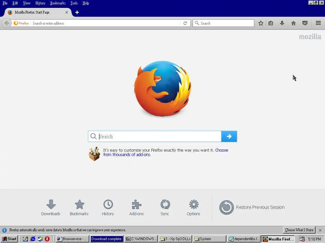Screen dimensions: 325x243
Task: Open Bookmarks from the start page launcher
Action: click(x=79, y=208)
